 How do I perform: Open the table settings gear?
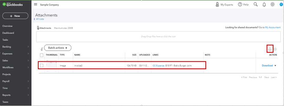[x=275, y=49]
